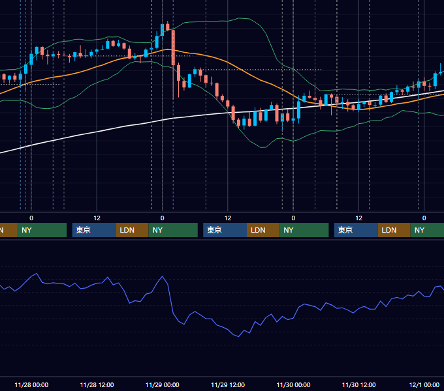Click the NY session block spanning 11/29 00:00
This screenshot has width=444, height=391.
tap(173, 230)
